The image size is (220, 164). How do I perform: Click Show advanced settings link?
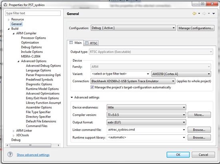point(33,155)
